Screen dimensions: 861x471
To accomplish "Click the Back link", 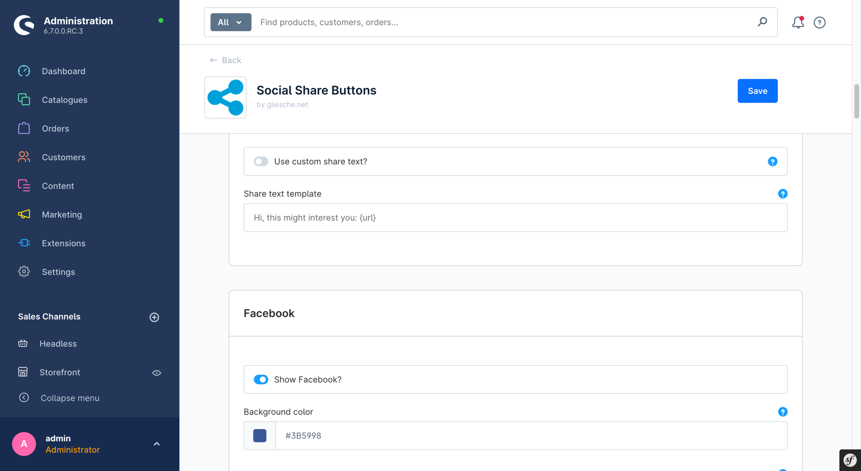I will coord(225,60).
